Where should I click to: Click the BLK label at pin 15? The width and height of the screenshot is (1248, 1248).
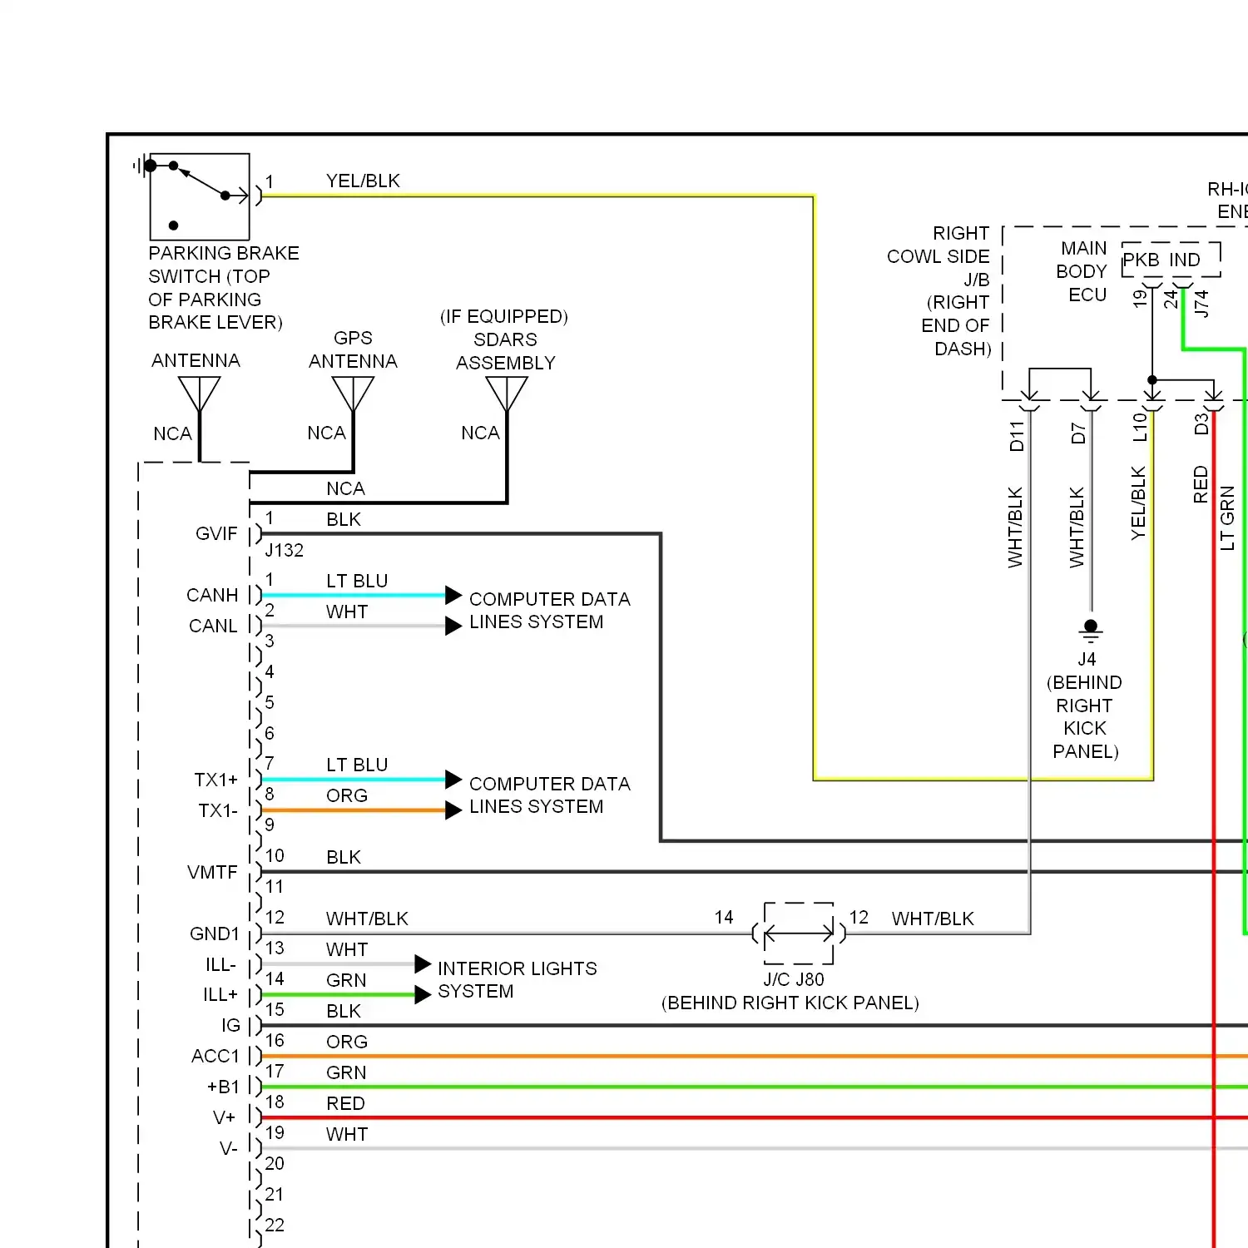pos(344,1011)
